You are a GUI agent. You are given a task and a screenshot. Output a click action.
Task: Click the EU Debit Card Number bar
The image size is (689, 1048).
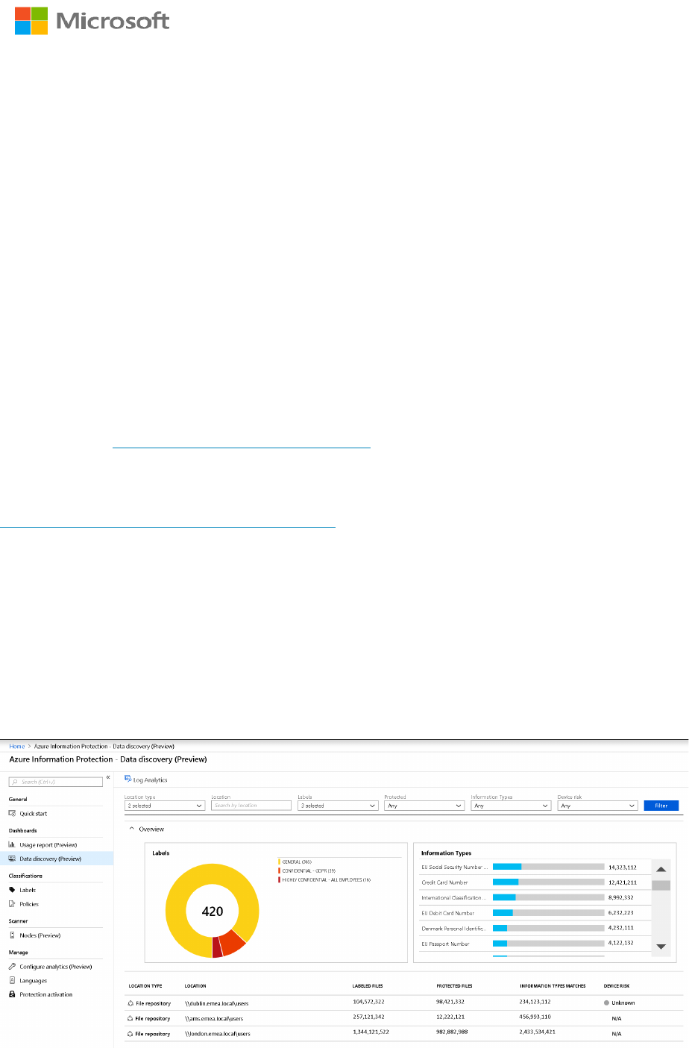[548, 913]
